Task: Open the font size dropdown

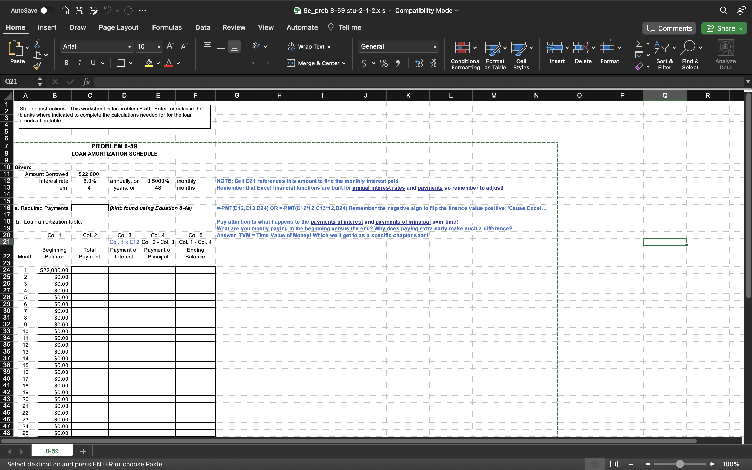Action: click(x=159, y=47)
